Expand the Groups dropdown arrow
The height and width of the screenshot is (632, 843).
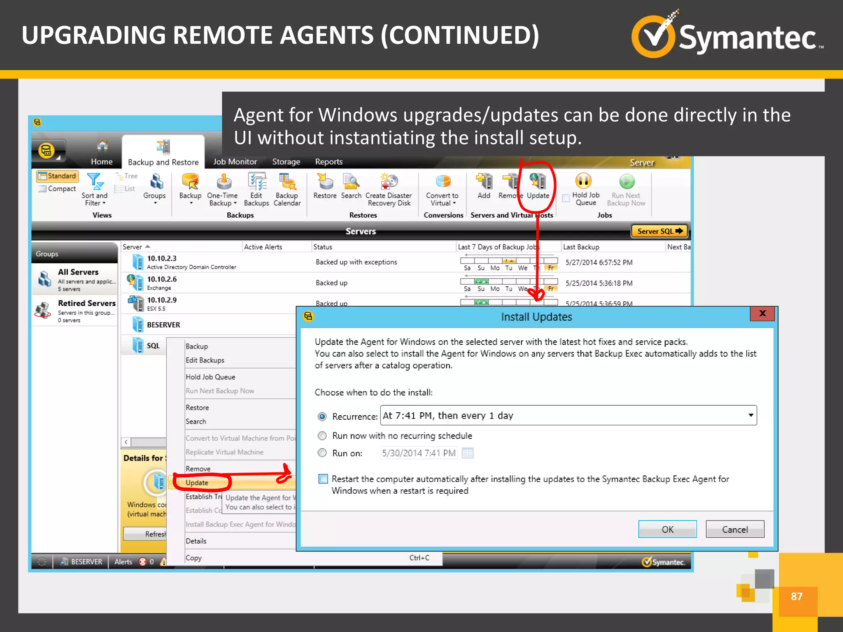[x=155, y=203]
